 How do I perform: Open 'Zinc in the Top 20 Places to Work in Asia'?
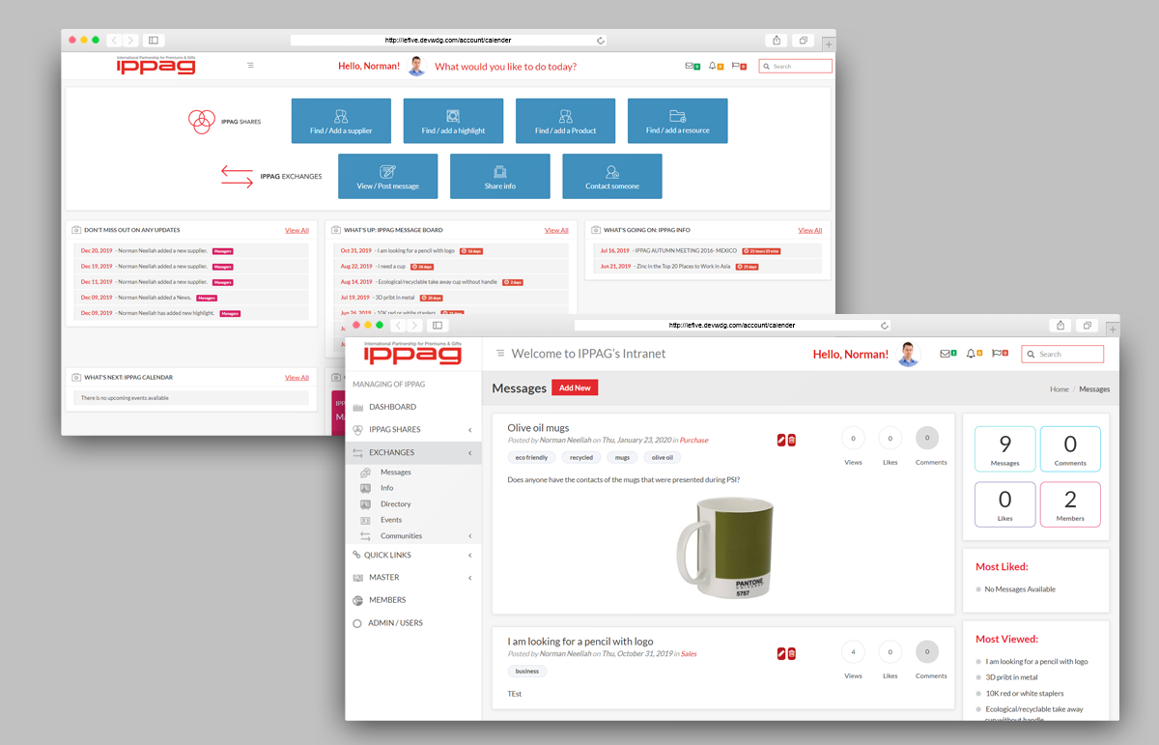682,266
